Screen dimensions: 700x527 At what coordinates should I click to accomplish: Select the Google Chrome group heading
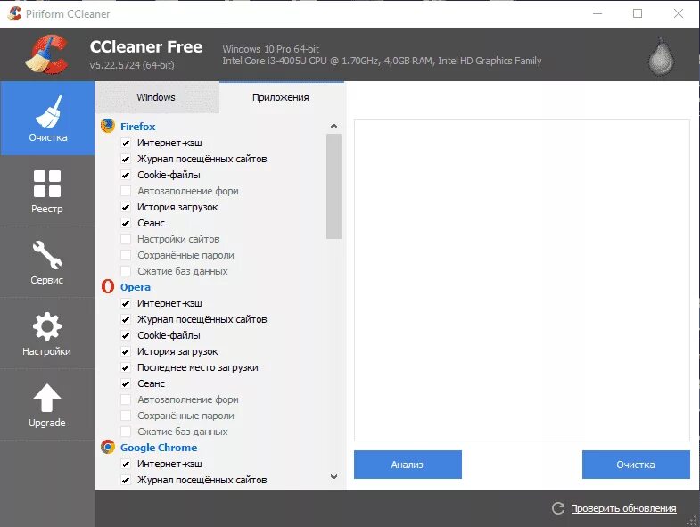pos(159,447)
